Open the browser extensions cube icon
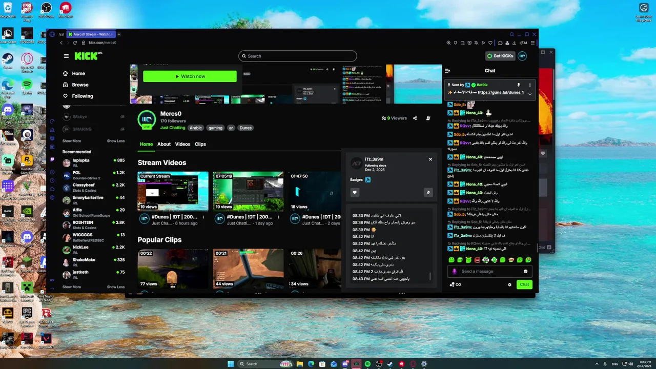This screenshot has height=369, width=656. pyautogui.click(x=500, y=43)
